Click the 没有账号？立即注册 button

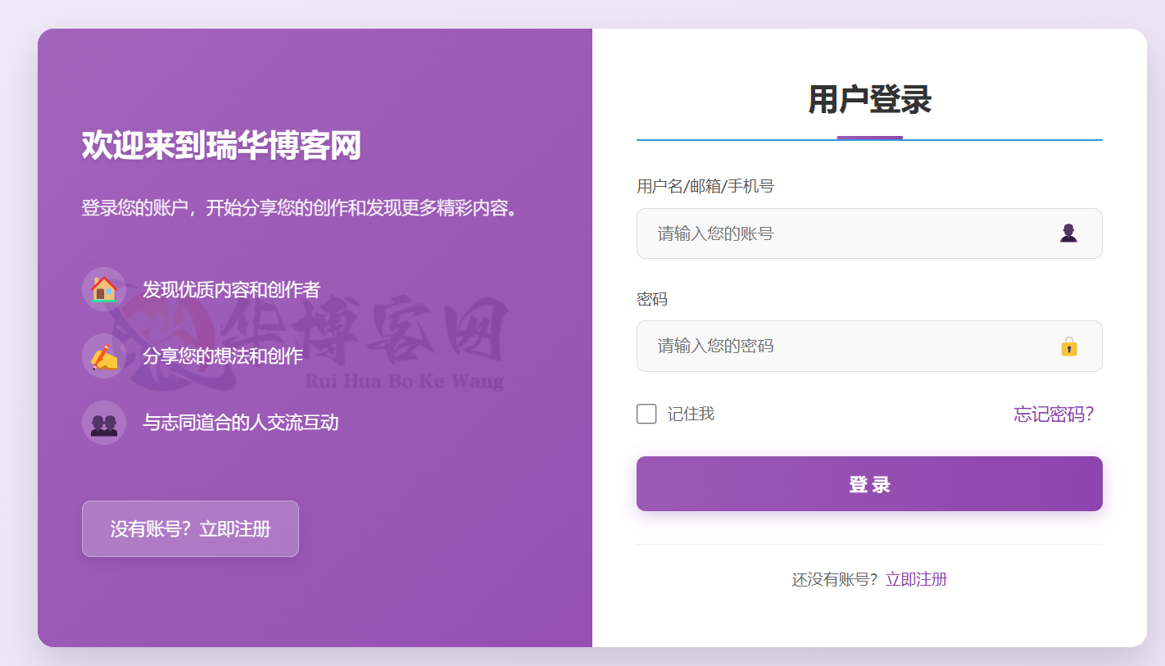click(190, 528)
